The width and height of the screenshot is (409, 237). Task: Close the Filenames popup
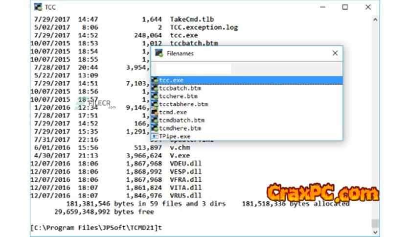(335, 53)
